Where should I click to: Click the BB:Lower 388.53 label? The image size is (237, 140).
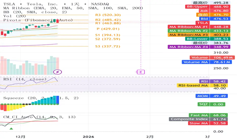point(208,39)
